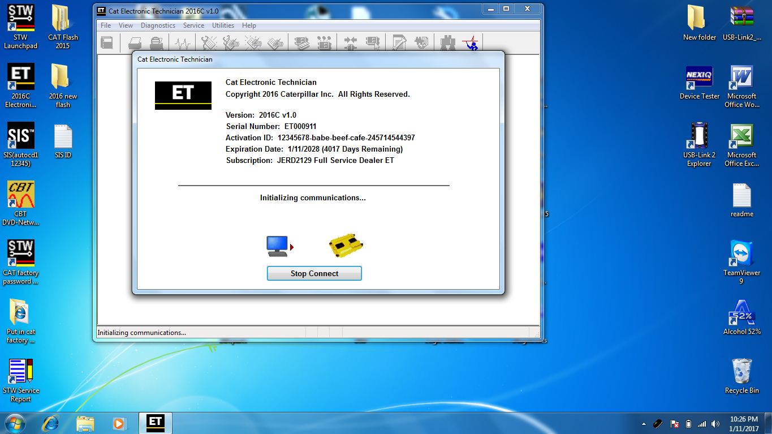This screenshot has width=772, height=434.
Task: Select the Microsoft Office Excel shortcut
Action: tap(741, 144)
